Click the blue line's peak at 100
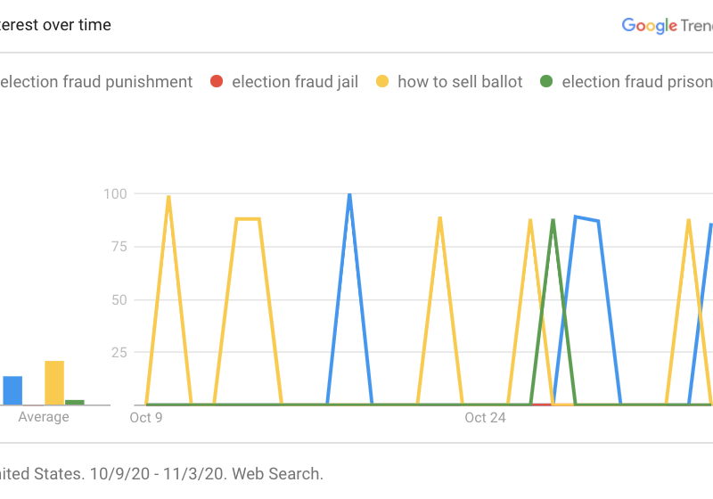Viewport: 713px width, 499px height. click(349, 194)
